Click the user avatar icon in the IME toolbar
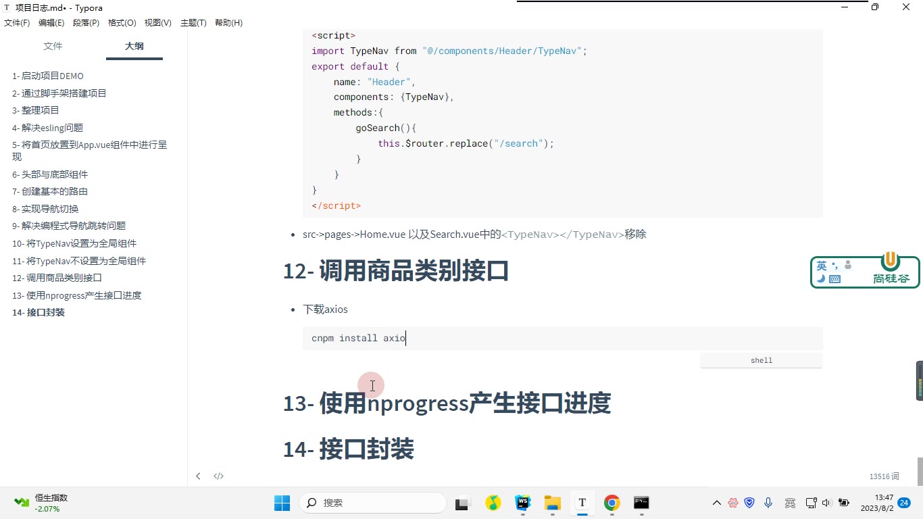Image resolution: width=923 pixels, height=519 pixels. click(847, 266)
